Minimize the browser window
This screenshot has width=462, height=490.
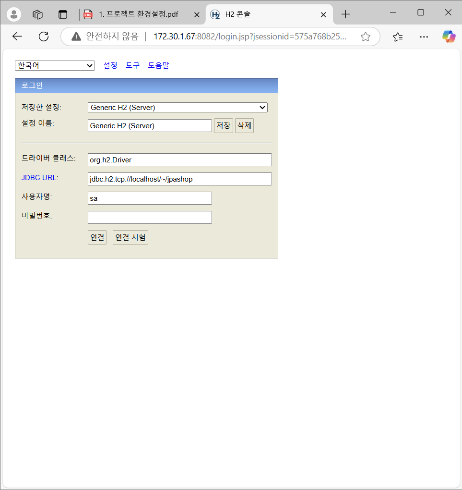(x=393, y=12)
